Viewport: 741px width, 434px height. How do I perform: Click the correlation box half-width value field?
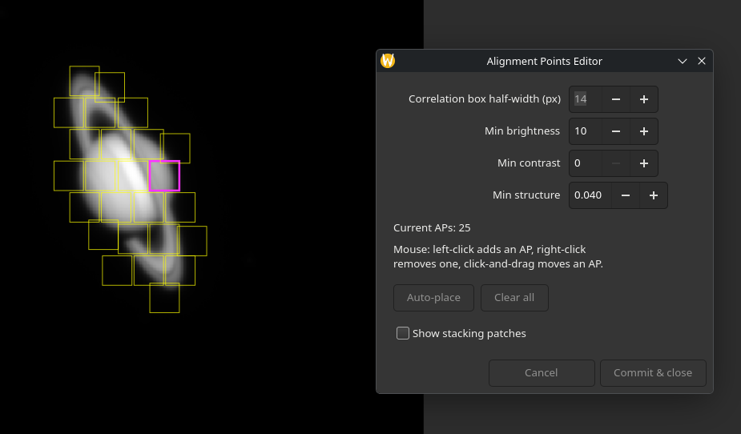(586, 99)
